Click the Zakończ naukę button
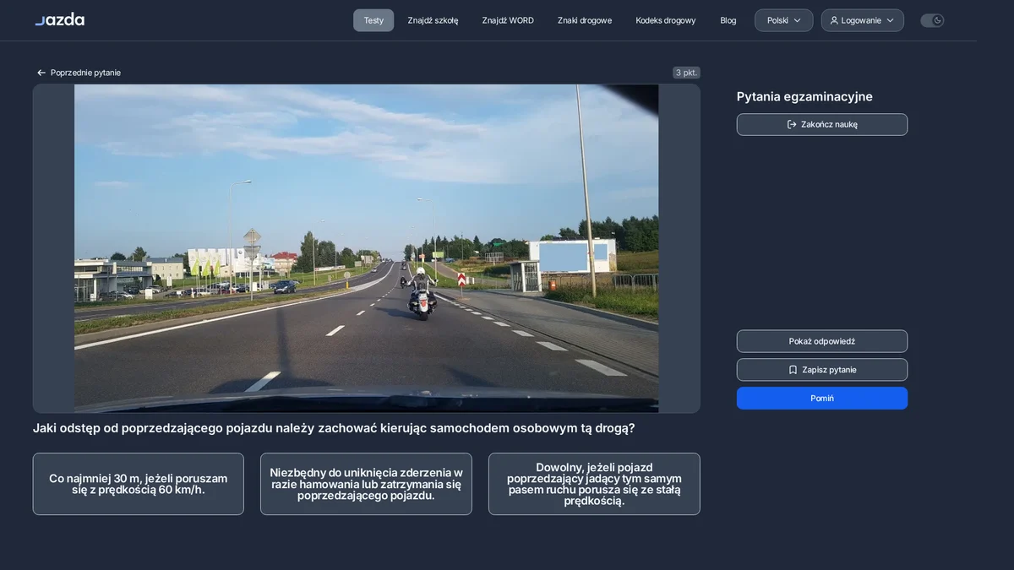 pyautogui.click(x=822, y=124)
